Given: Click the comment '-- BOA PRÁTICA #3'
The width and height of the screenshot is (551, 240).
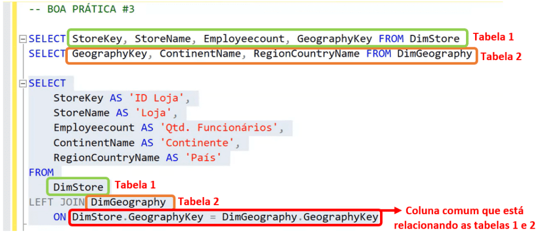Looking at the screenshot, I should coord(82,10).
